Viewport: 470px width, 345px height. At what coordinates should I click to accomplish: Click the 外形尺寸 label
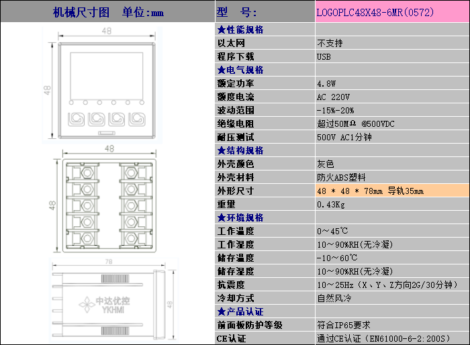coord(236,191)
